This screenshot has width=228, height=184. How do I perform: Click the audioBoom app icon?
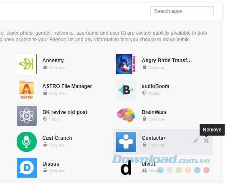coord(126,90)
